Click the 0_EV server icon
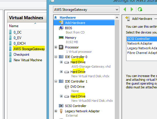Screen dimensions: 157x119 pyautogui.click(x=10, y=38)
